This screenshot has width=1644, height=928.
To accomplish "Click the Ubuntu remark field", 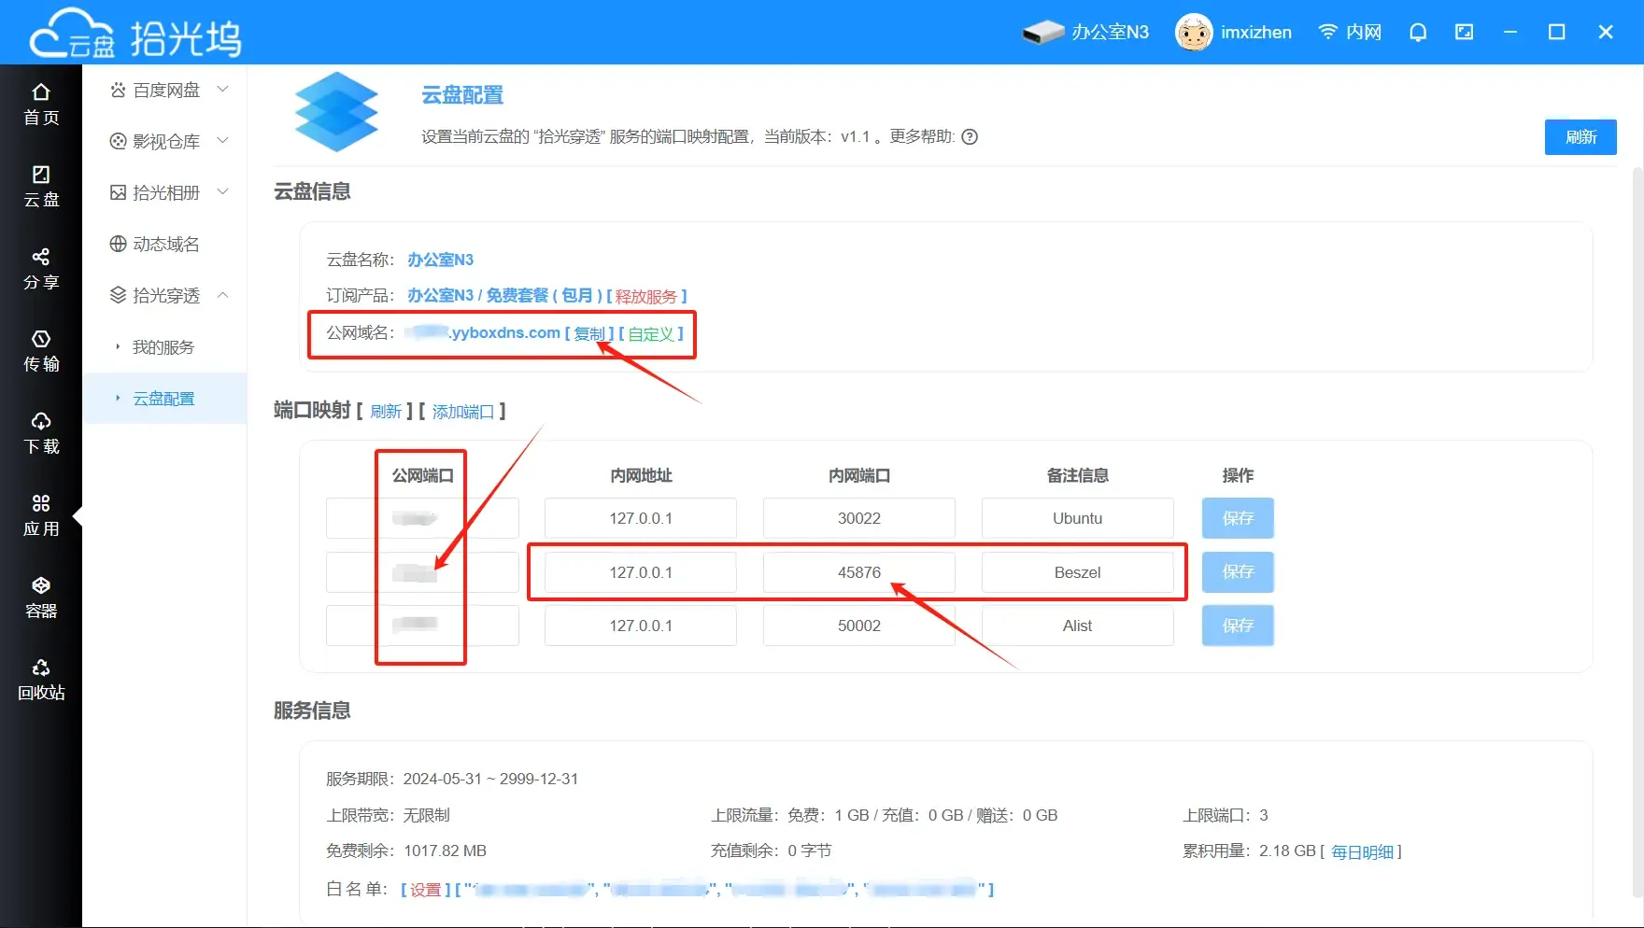I will (1078, 518).
